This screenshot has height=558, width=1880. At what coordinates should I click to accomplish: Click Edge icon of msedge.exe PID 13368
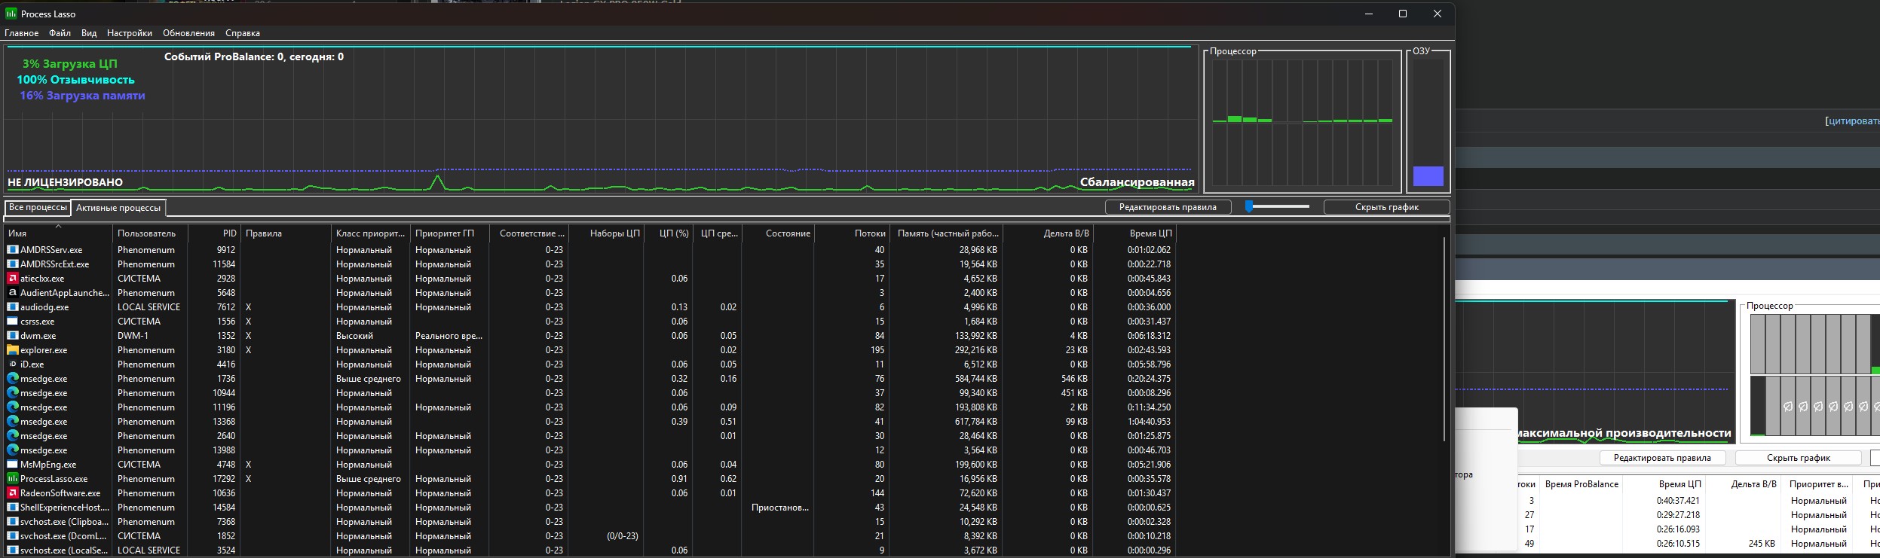12,422
